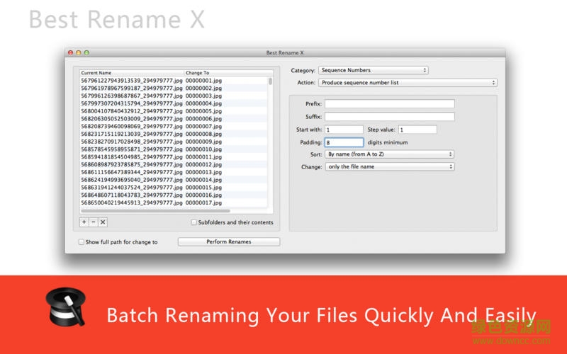Screen dimensions: 567x354
Task: Select the row renamed to 00000009.jpg
Action: [174, 142]
